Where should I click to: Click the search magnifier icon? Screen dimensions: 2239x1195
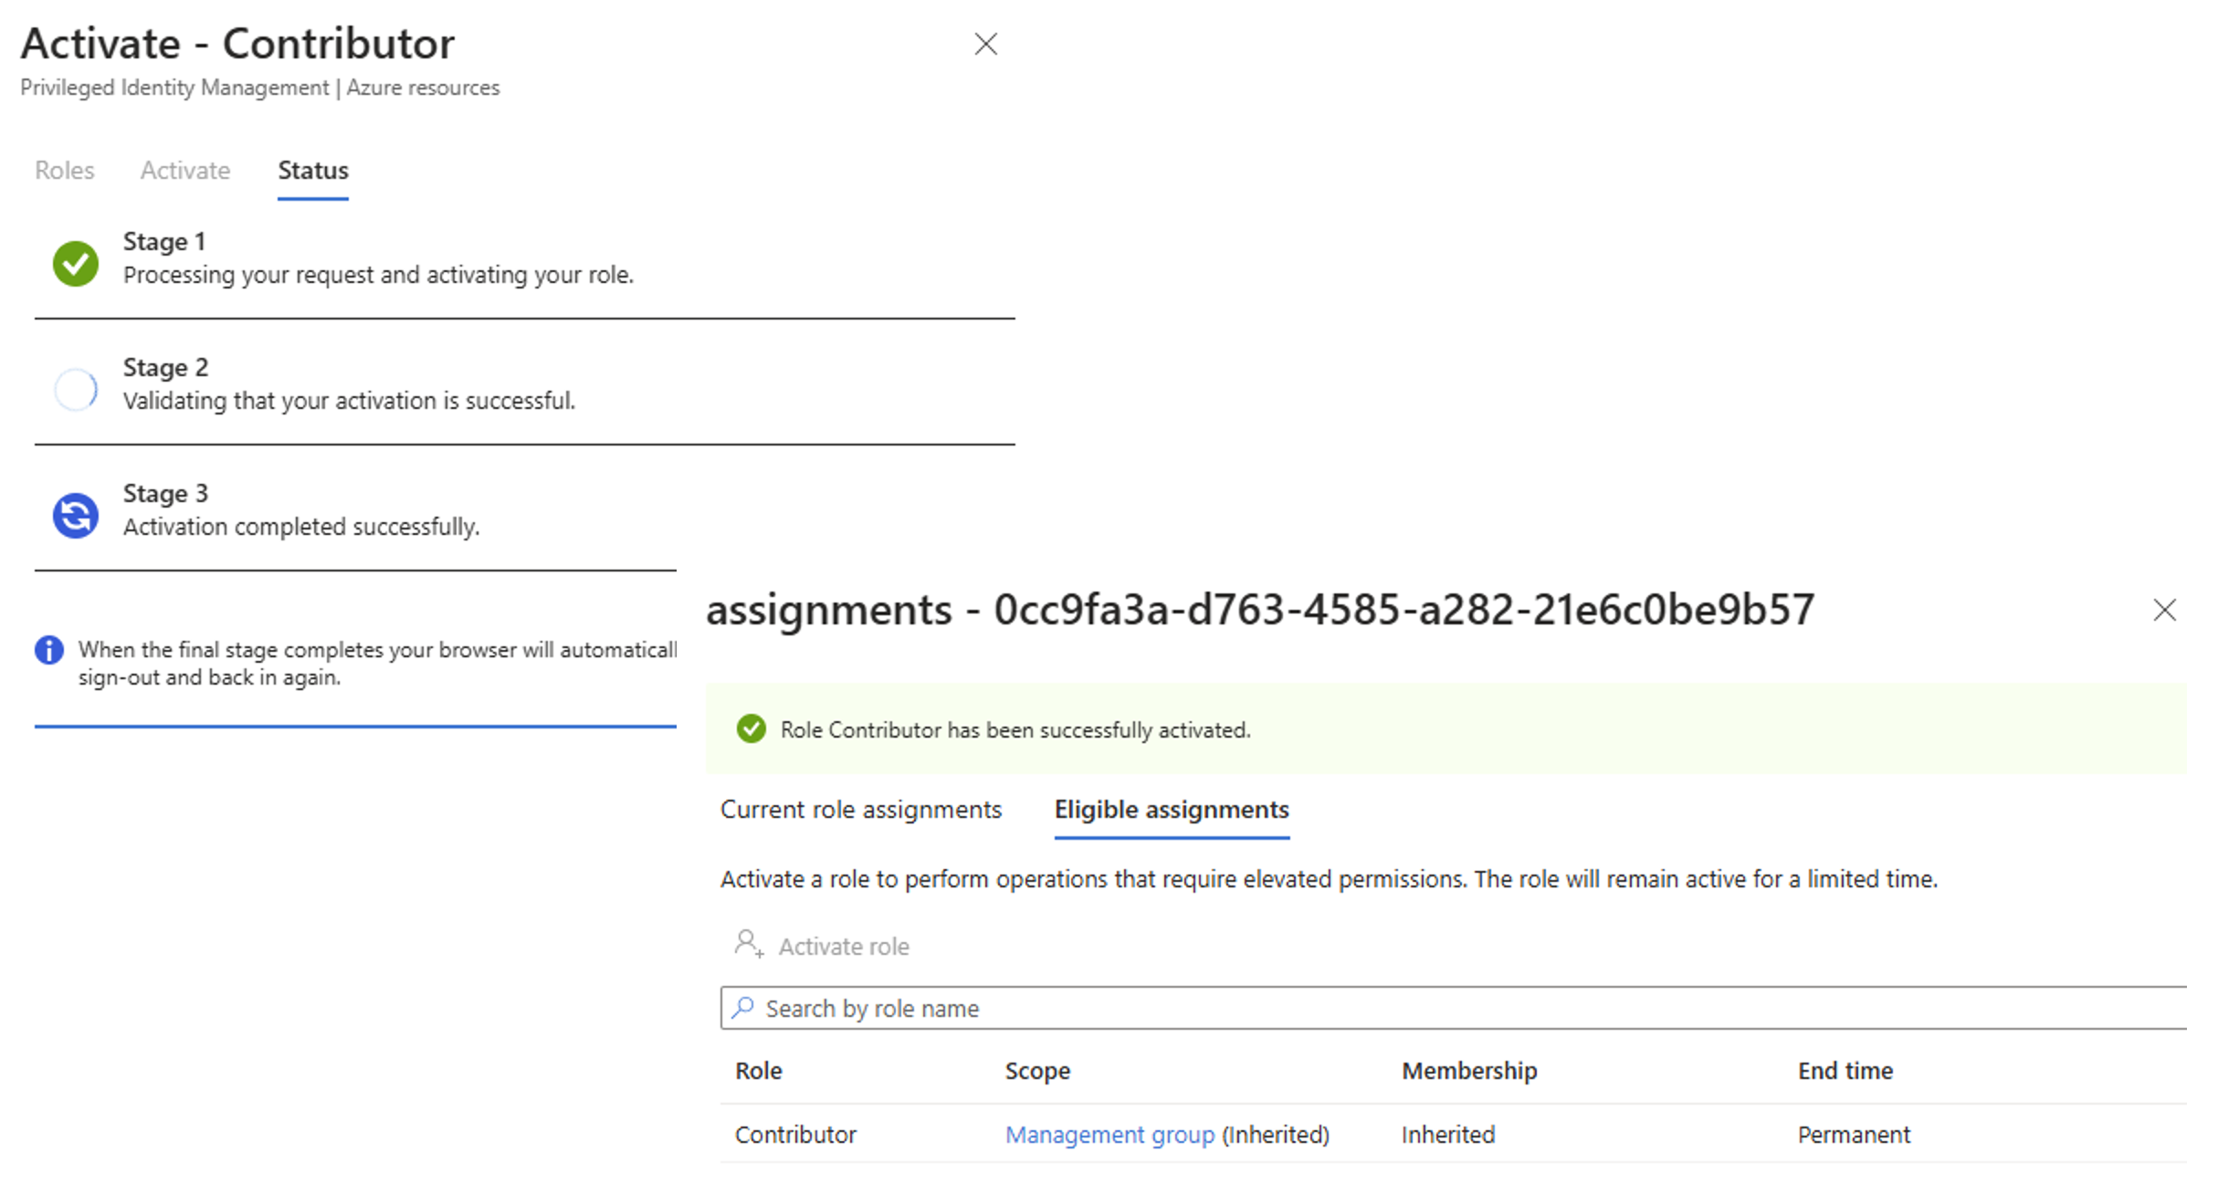click(743, 1007)
